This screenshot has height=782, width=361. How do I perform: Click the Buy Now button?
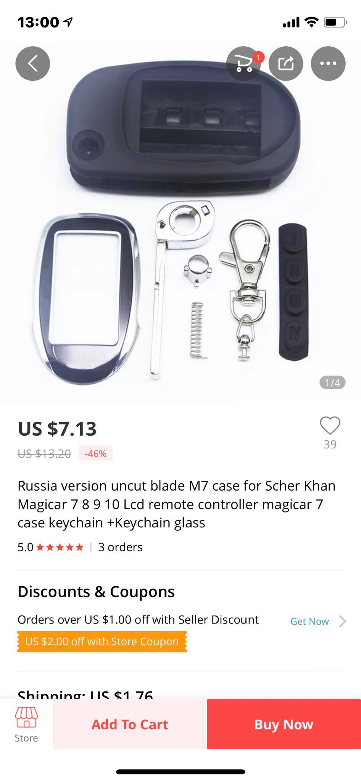coord(284,724)
